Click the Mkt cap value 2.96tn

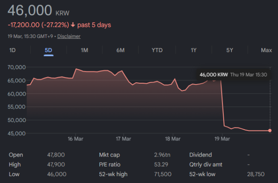tap(162, 155)
